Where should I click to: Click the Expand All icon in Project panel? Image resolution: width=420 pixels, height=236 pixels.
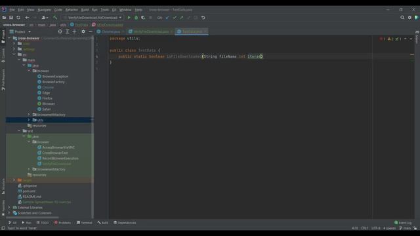[x=67, y=31]
